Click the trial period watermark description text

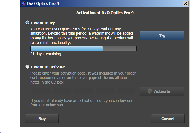pos(82,36)
